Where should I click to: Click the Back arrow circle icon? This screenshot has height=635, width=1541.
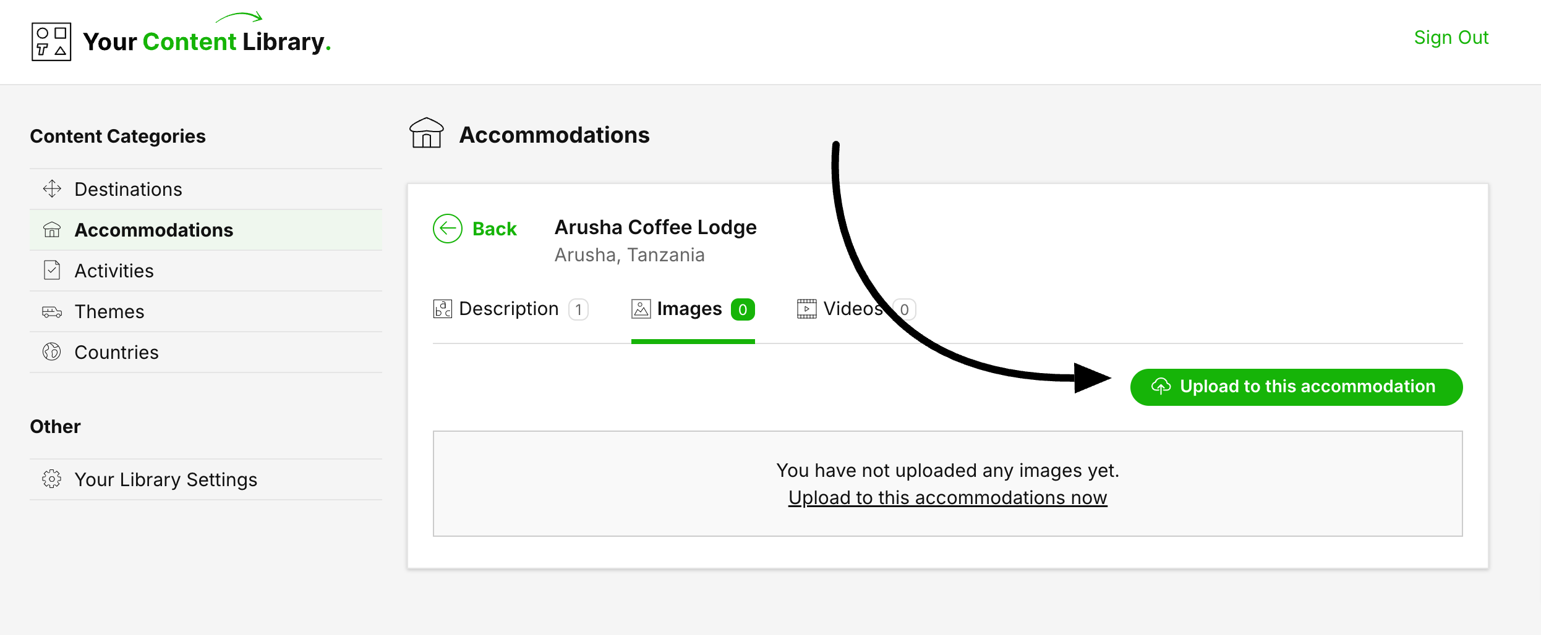448,229
